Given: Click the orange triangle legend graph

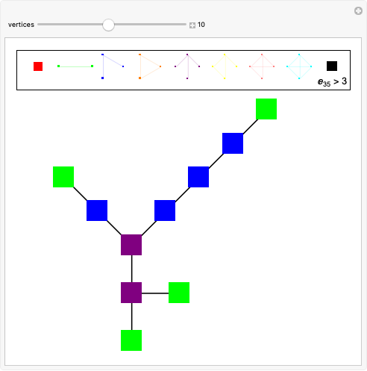Looking at the screenshot, I should (150, 66).
